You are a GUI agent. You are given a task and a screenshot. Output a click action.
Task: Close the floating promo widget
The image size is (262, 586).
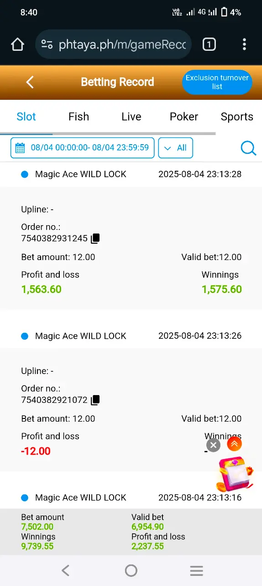click(x=213, y=445)
